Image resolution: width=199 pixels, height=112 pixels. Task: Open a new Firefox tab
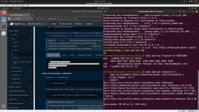tap(32, 15)
